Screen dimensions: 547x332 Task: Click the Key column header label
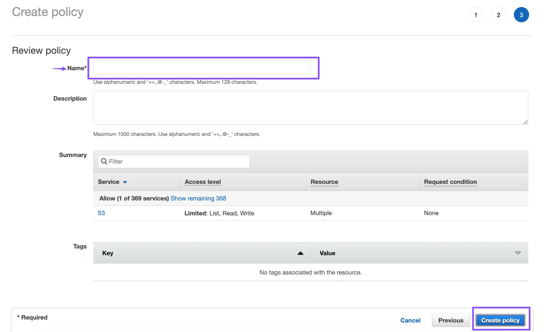coord(108,253)
